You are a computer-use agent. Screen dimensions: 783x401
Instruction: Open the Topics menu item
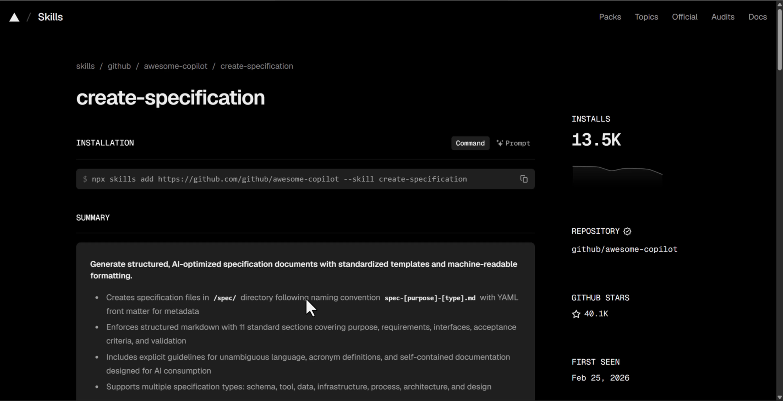[x=646, y=17]
